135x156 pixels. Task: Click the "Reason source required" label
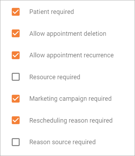coord(62,142)
